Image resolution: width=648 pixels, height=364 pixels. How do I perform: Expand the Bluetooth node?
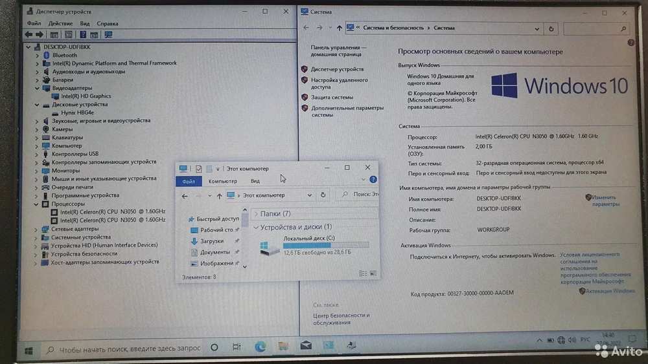click(37, 55)
